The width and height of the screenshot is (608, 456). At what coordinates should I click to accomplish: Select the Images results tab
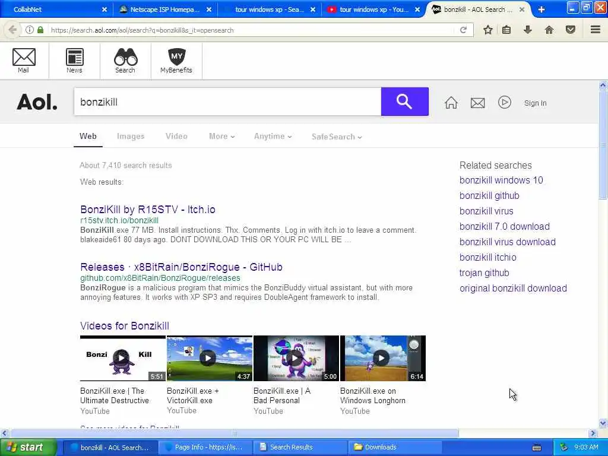coord(131,137)
